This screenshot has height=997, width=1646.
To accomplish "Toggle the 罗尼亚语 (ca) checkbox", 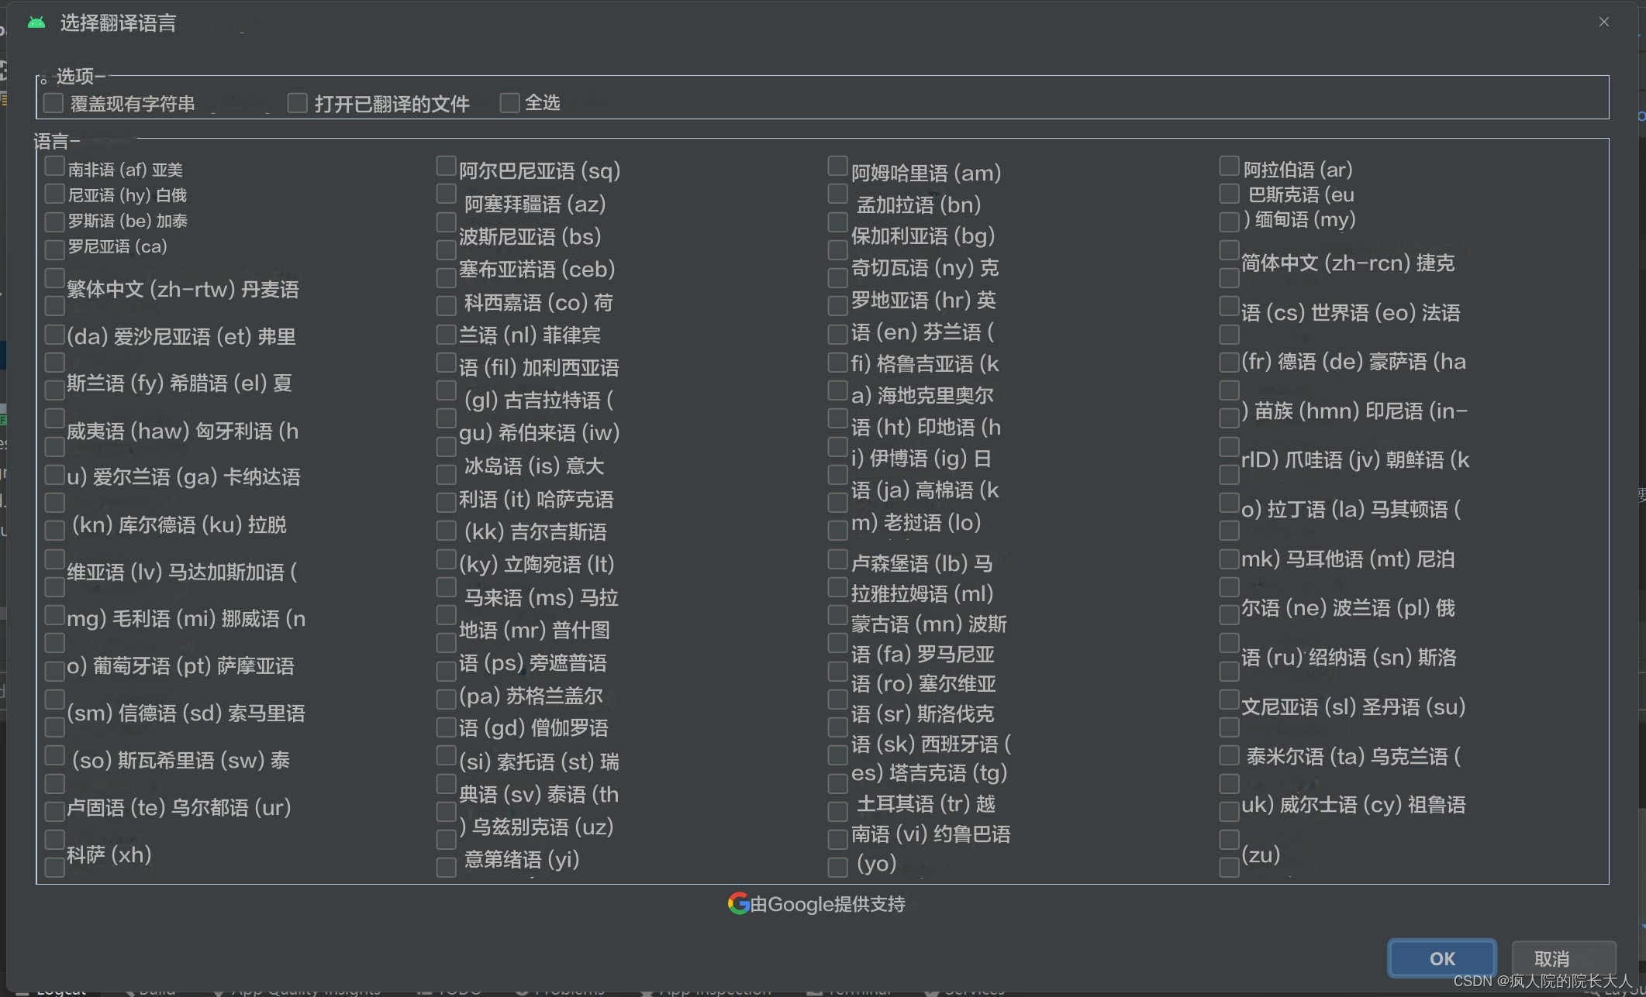I will coord(54,249).
